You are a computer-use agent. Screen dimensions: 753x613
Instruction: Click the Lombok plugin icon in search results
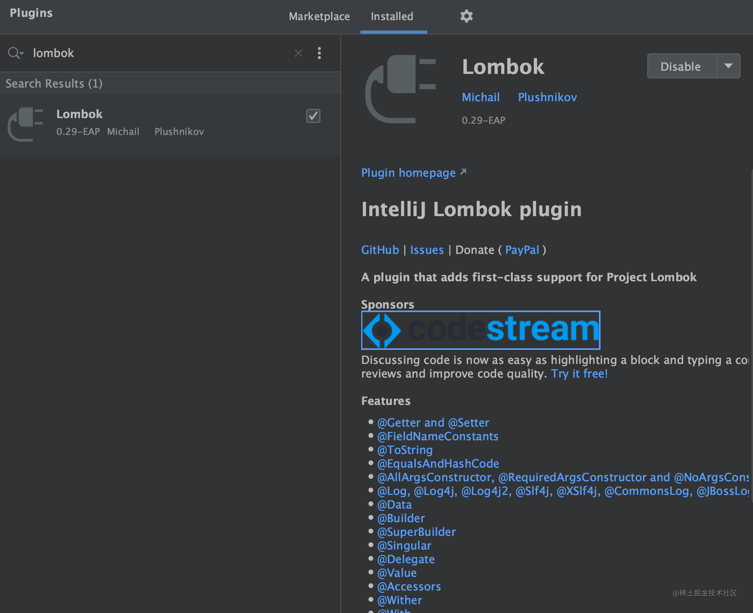click(x=26, y=124)
